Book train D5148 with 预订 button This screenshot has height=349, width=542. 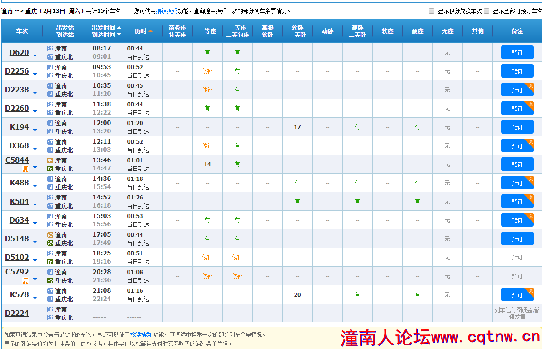tap(517, 239)
